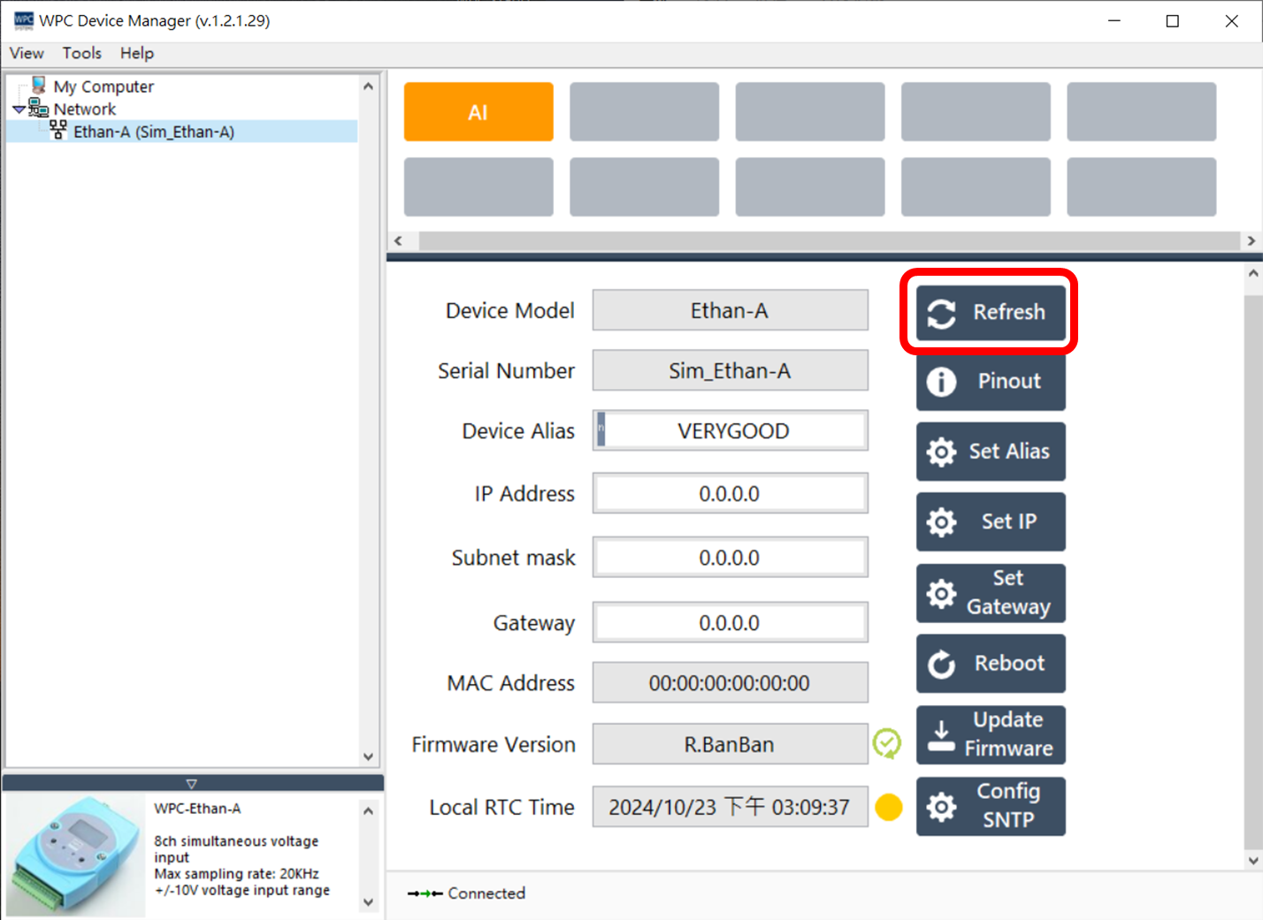This screenshot has height=920, width=1263.
Task: Select My Computer in device tree
Action: point(103,87)
